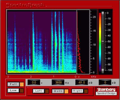
Task: Click the kHz unit label
Action: click(x=94, y=77)
